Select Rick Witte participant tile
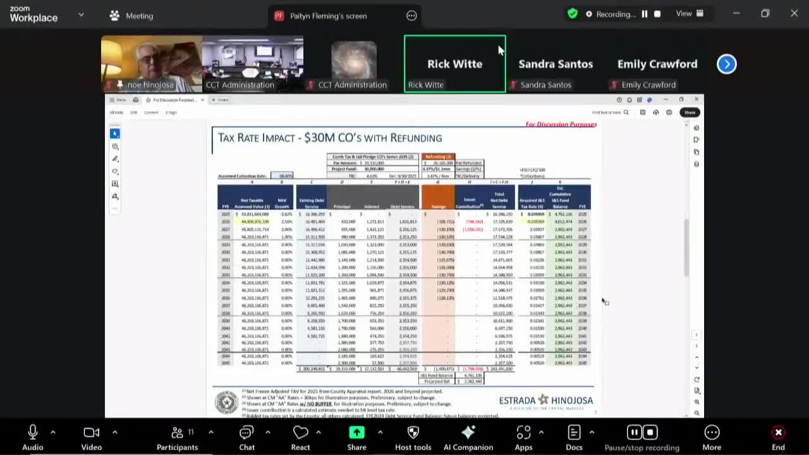This screenshot has height=455, width=809. coord(455,64)
